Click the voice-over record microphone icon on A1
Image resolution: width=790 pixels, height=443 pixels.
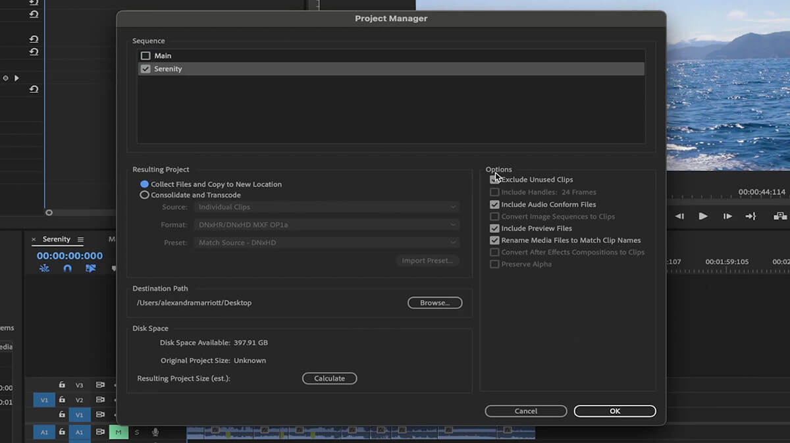[x=155, y=432]
